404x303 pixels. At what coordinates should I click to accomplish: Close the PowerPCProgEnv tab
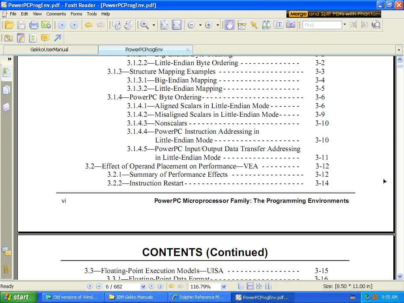pyautogui.click(x=187, y=50)
